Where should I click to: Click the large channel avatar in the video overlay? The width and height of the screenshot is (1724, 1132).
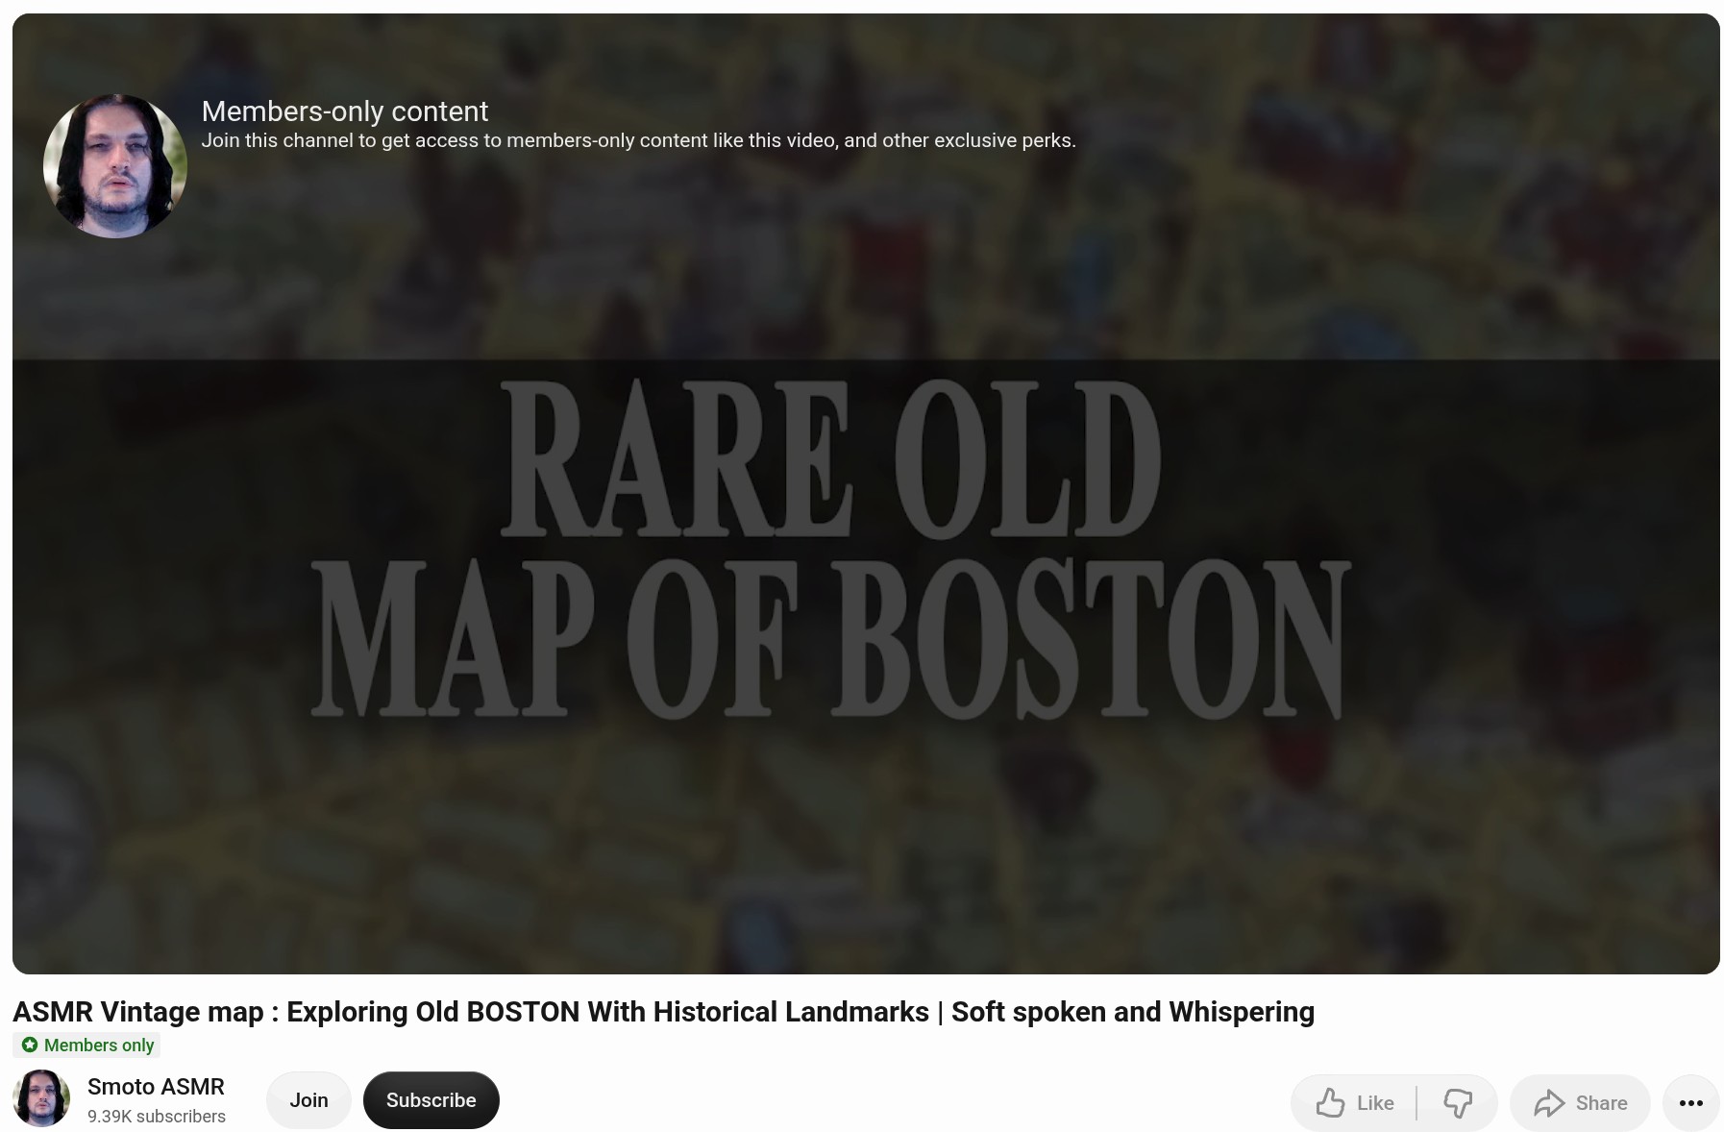pos(115,165)
